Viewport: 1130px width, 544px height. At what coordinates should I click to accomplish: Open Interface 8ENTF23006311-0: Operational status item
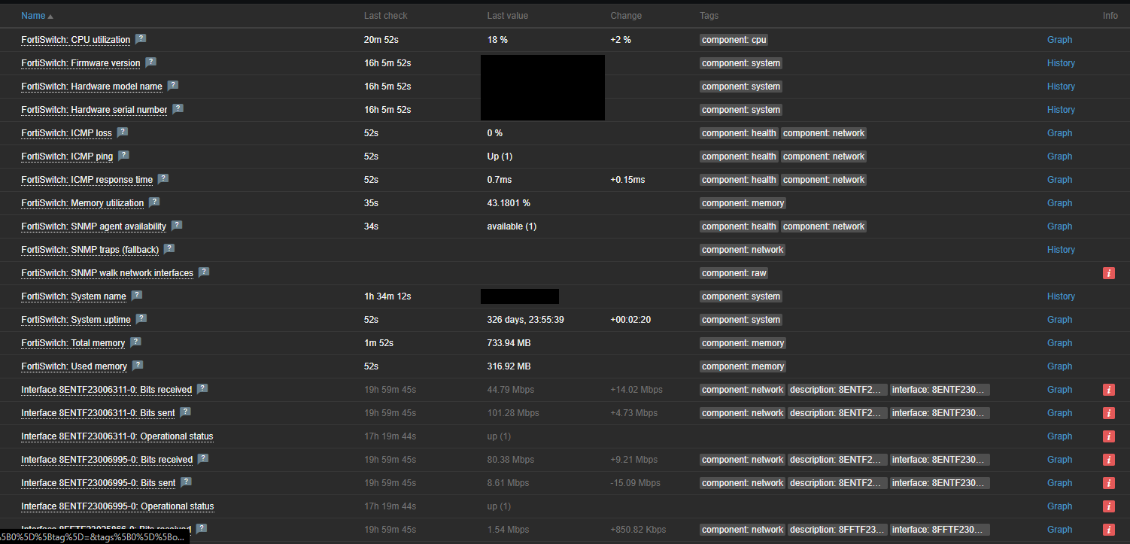point(117,436)
